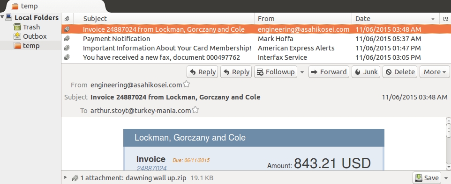
Task: Open the More actions dropdown
Action: [x=435, y=71]
